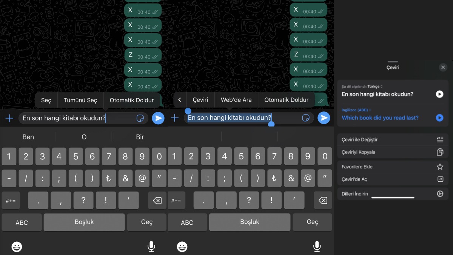This screenshot has height=255, width=453.
Task: Choose Çeviri in the text selection menu
Action: tap(200, 100)
